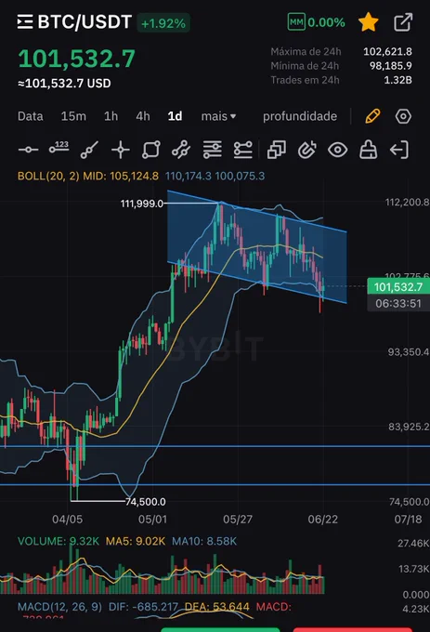Tap the favorite star icon
Viewport: 430px width, 632px height.
pos(368,21)
